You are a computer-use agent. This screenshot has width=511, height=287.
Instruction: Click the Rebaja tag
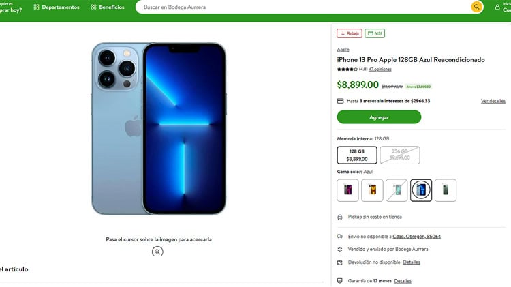tap(350, 33)
